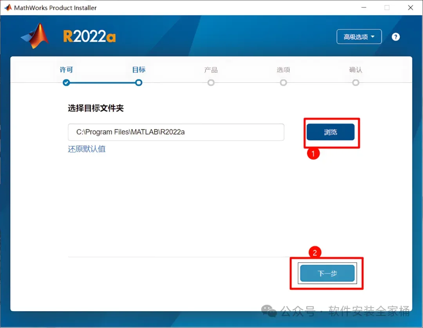Select the 选项 step tab
Screen dimensions: 423x328
pyautogui.click(x=283, y=70)
